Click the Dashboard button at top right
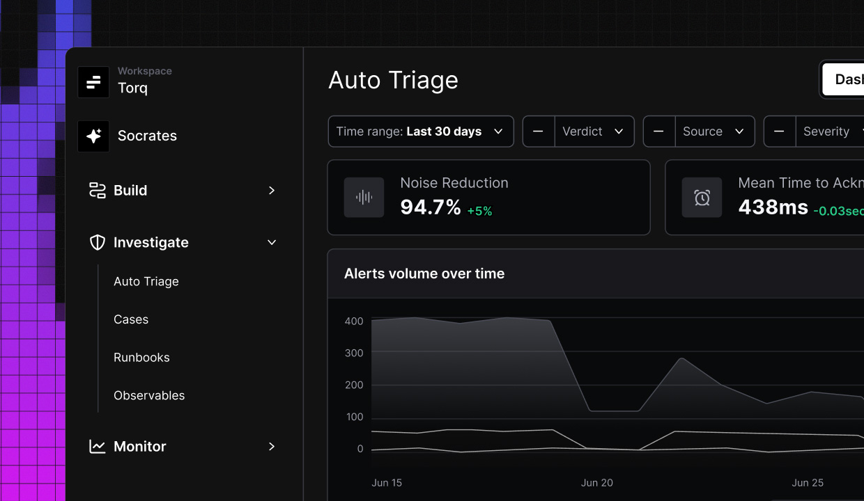864x501 pixels. (843, 79)
